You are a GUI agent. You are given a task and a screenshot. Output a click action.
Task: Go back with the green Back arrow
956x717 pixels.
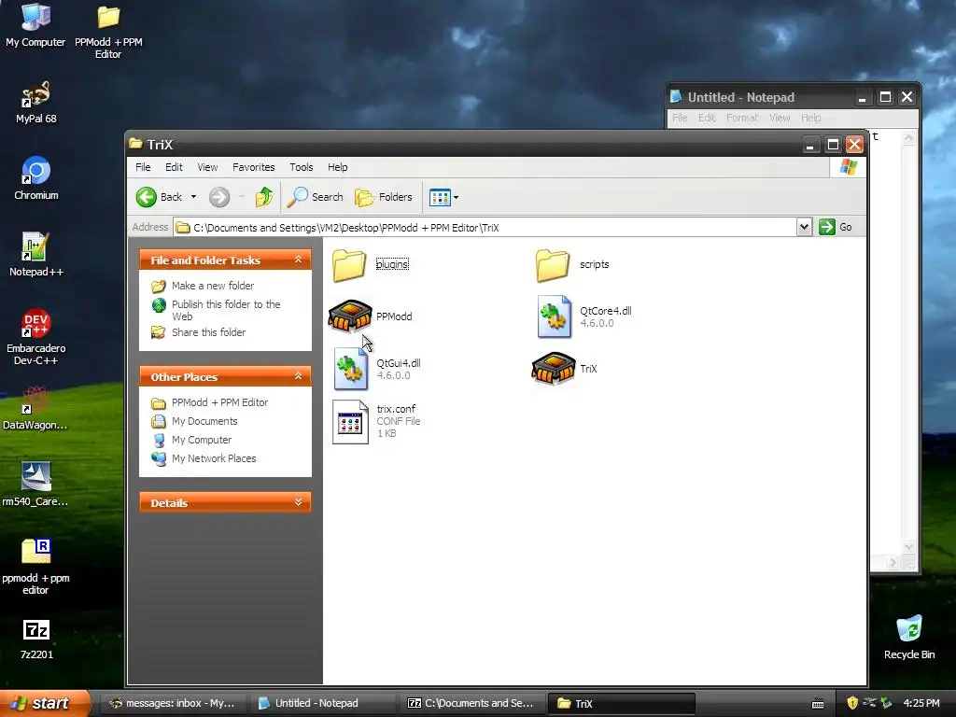point(147,197)
